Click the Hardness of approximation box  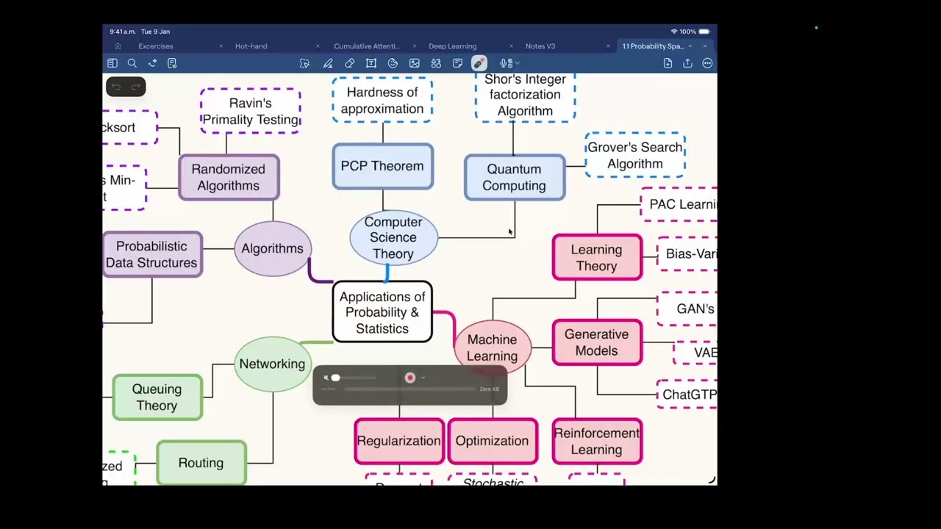(x=382, y=100)
